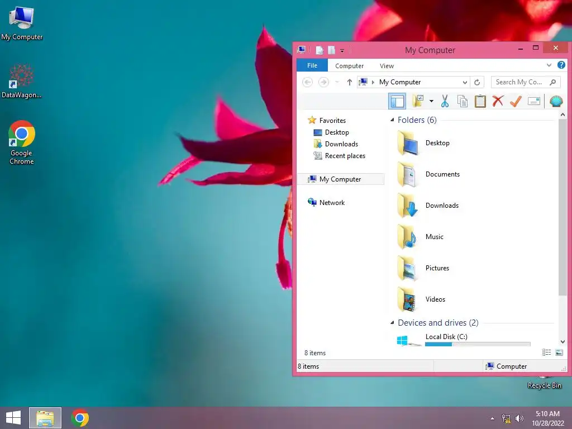This screenshot has height=429, width=572.
Task: Select Downloads under Favorites
Action: [x=336, y=144]
